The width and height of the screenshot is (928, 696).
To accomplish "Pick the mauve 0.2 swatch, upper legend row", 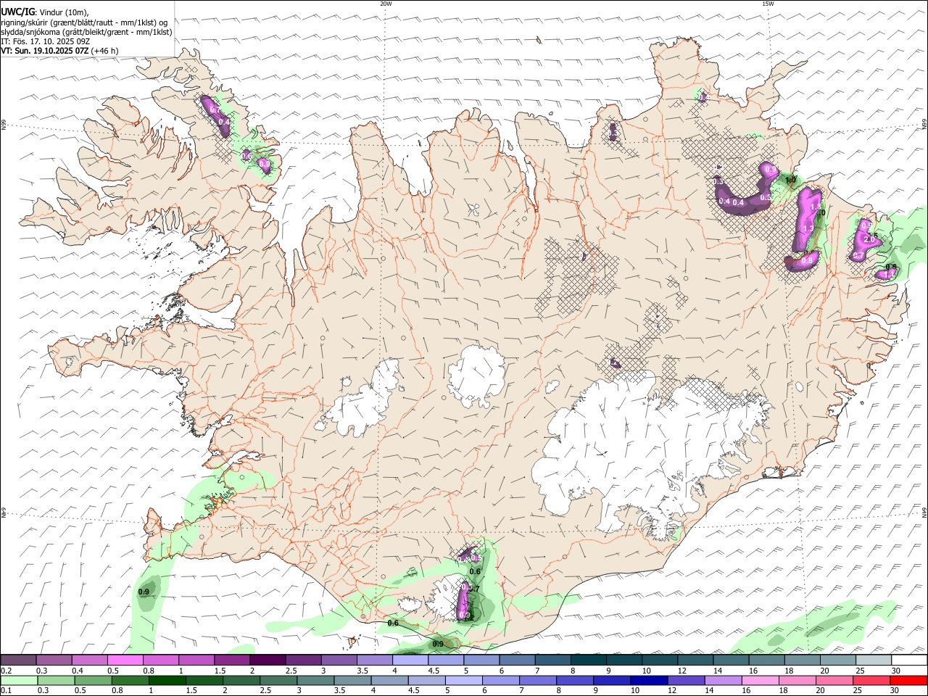I will [x=18, y=660].
